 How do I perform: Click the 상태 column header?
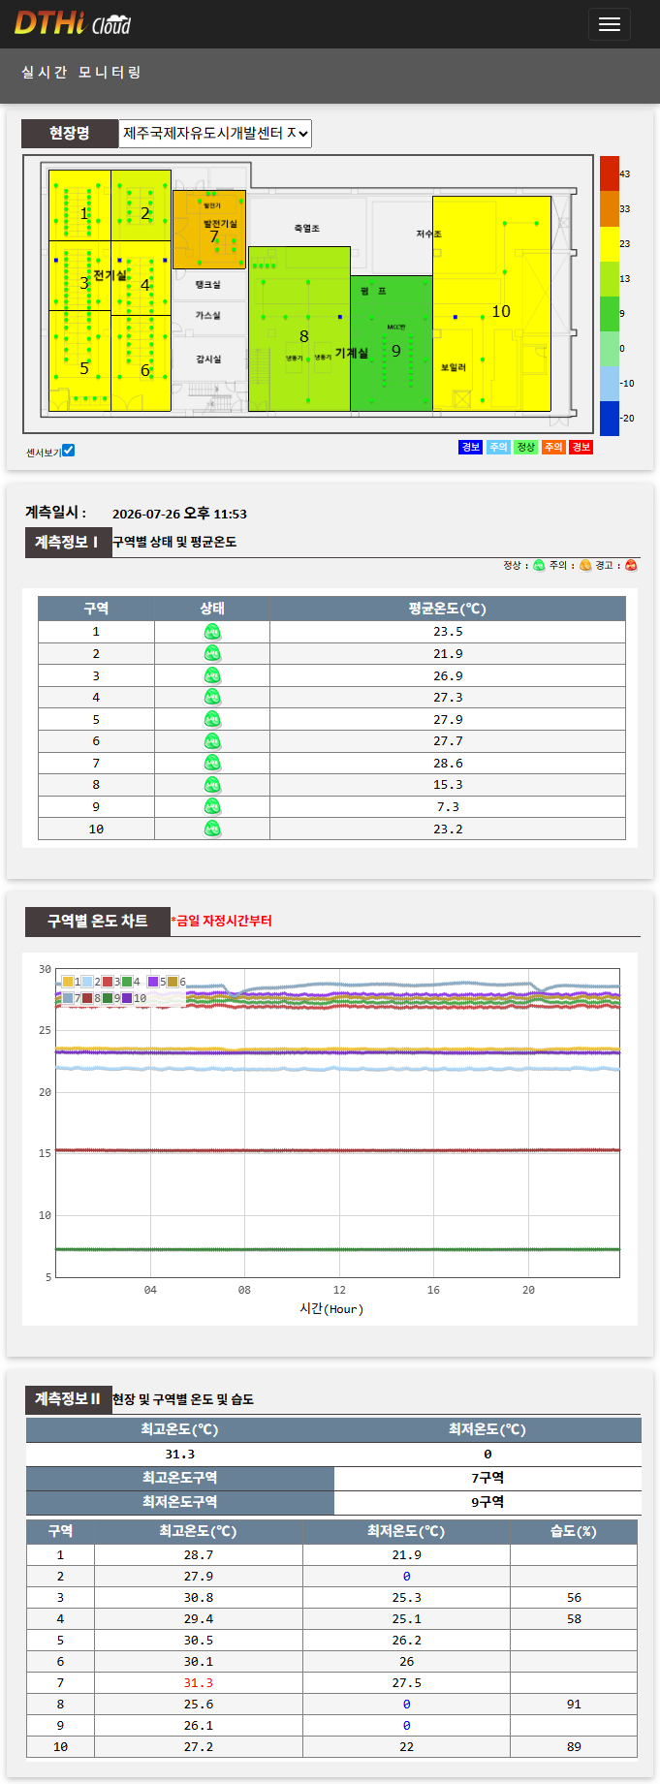pos(212,609)
